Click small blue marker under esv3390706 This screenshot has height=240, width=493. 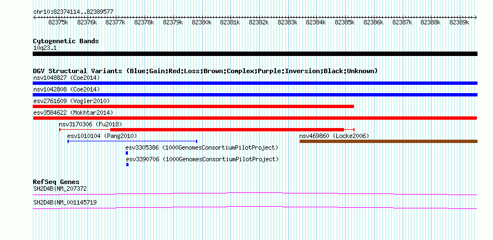tap(127, 165)
